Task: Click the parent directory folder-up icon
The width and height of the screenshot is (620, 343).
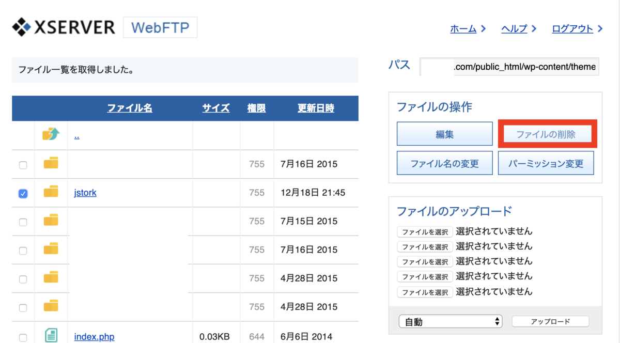Action: tap(51, 134)
